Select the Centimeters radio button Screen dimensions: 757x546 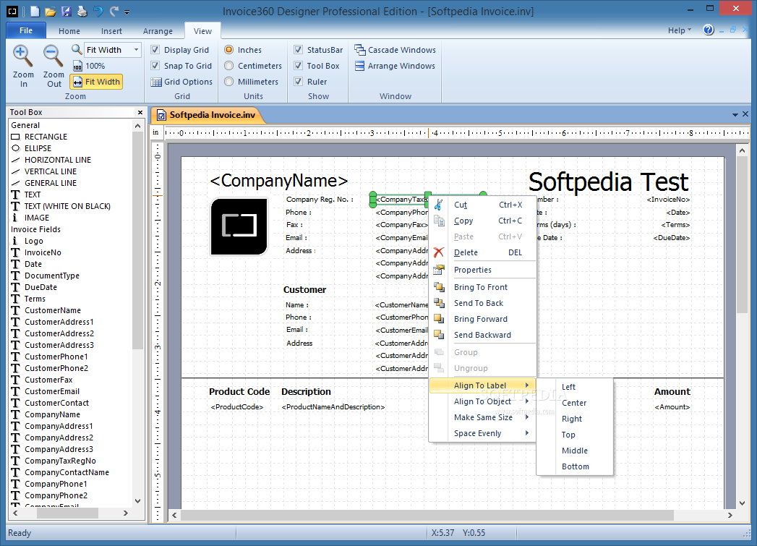(229, 66)
